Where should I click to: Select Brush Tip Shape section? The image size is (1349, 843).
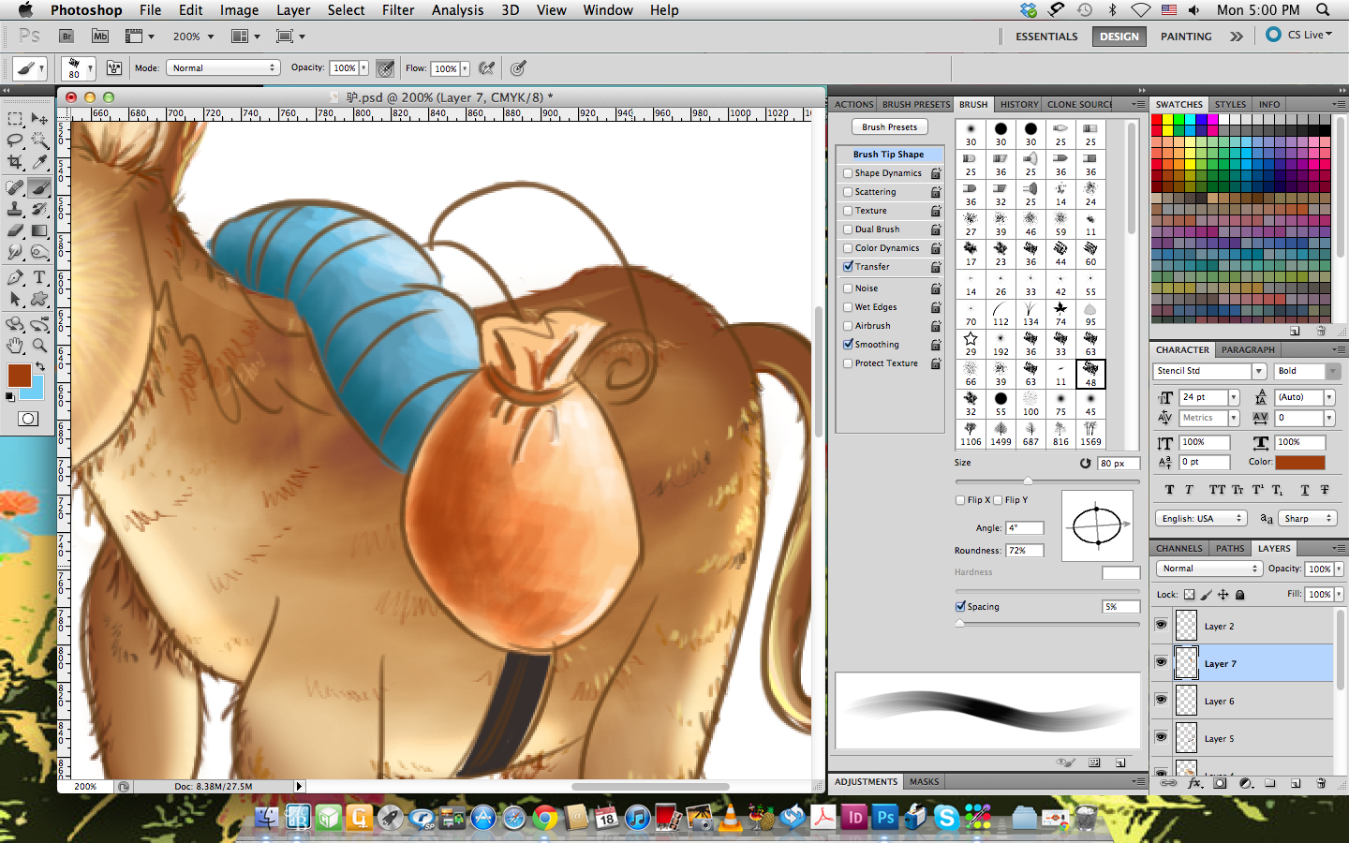[x=889, y=155]
